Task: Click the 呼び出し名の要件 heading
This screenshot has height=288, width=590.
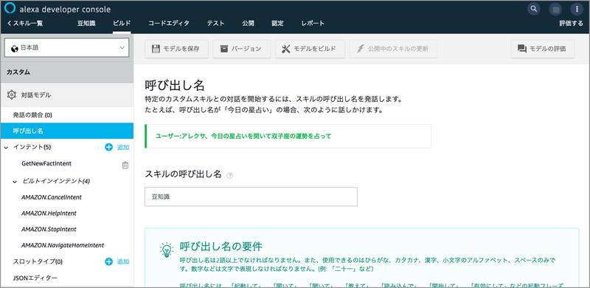Action: tap(221, 247)
